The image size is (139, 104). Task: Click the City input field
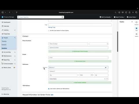63,75
